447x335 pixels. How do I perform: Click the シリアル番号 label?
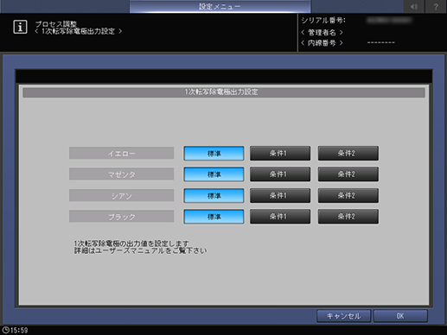(323, 21)
